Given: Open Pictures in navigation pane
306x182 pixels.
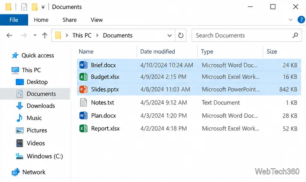Looking at the screenshot, I should coord(37,130).
